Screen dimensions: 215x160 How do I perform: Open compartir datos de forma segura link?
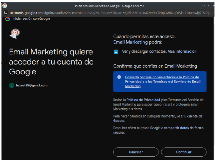pos(158,130)
